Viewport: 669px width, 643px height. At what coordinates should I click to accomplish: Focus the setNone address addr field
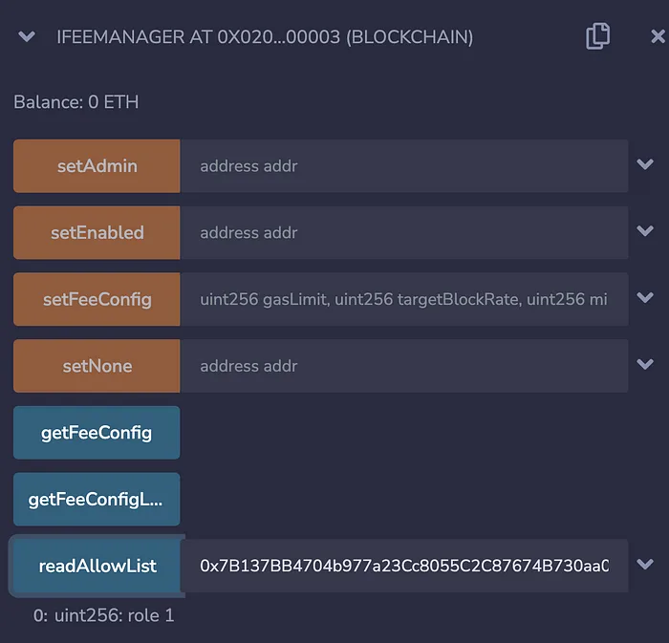click(404, 366)
